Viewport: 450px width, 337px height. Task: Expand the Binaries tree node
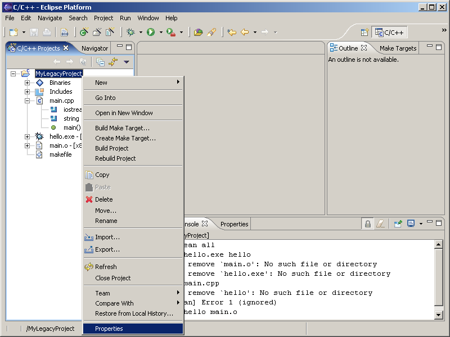(27, 83)
